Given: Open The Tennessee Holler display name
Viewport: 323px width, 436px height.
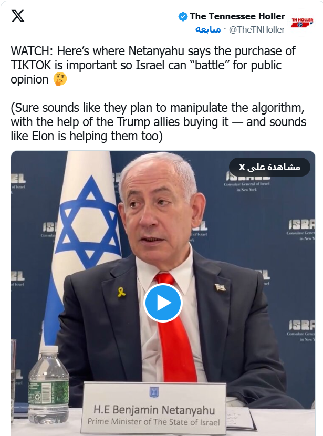Looking at the screenshot, I should (237, 16).
